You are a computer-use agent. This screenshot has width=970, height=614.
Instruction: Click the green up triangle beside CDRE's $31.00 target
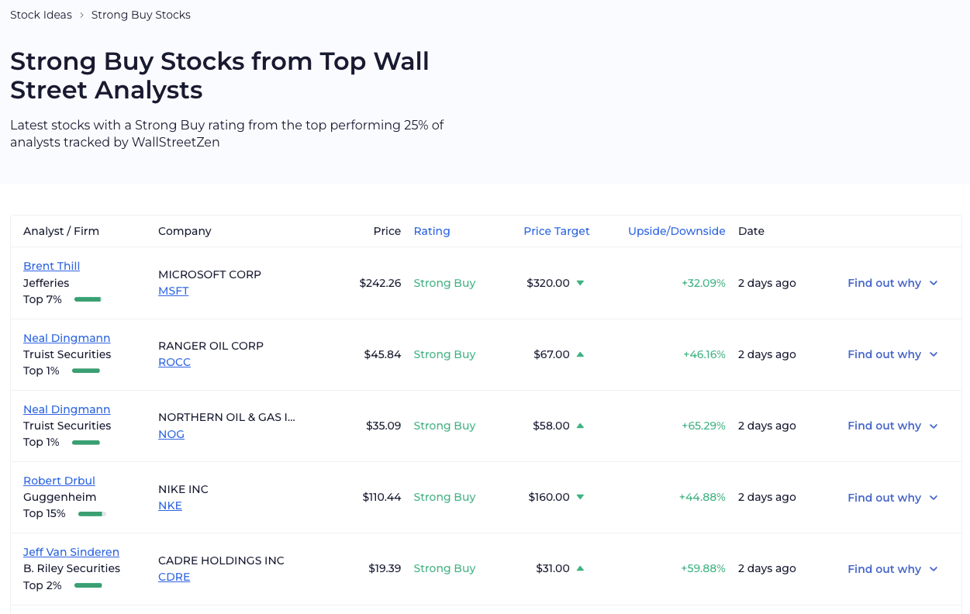click(x=580, y=568)
